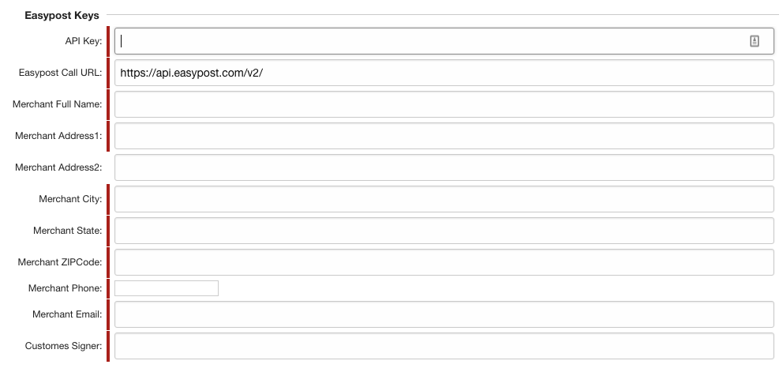Click the Easypost Keys section heading
Screen dimensions: 783x372
(62, 16)
